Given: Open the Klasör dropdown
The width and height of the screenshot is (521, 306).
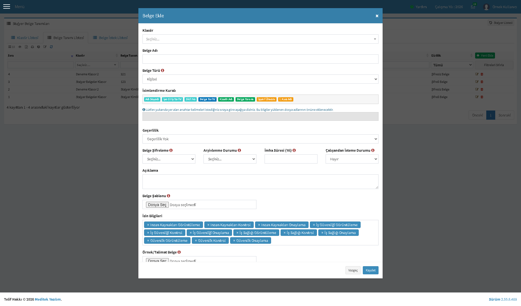Looking at the screenshot, I should (x=260, y=39).
